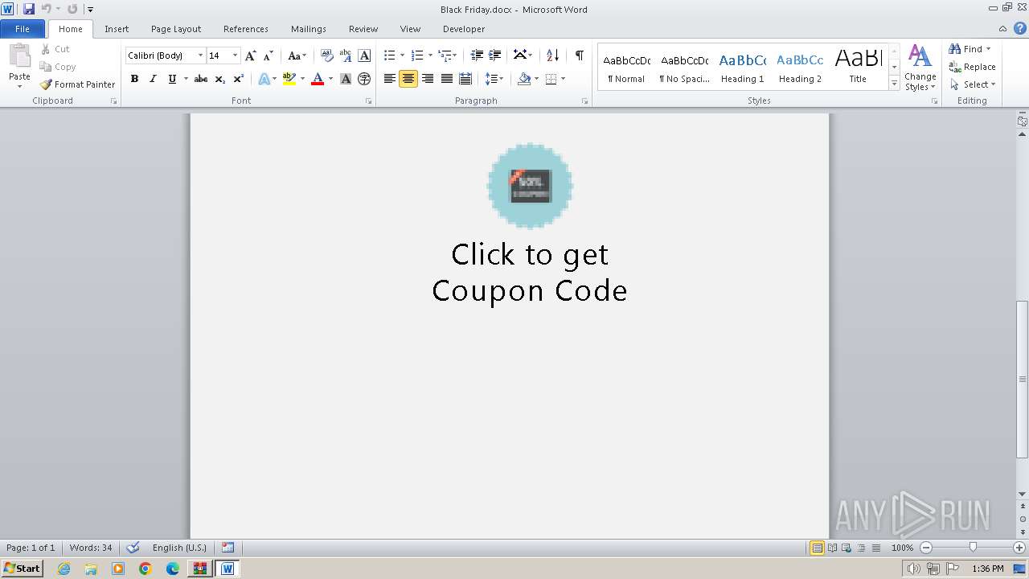Toggle Bold formatting
This screenshot has height=579, width=1029.
click(134, 79)
